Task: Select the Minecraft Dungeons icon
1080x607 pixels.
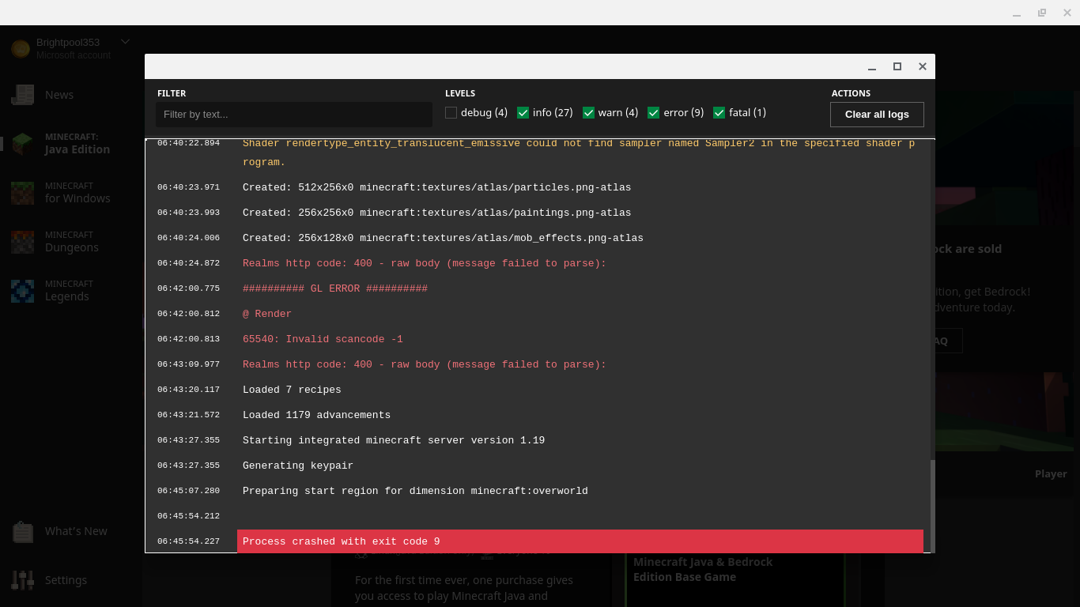Action: (x=23, y=241)
